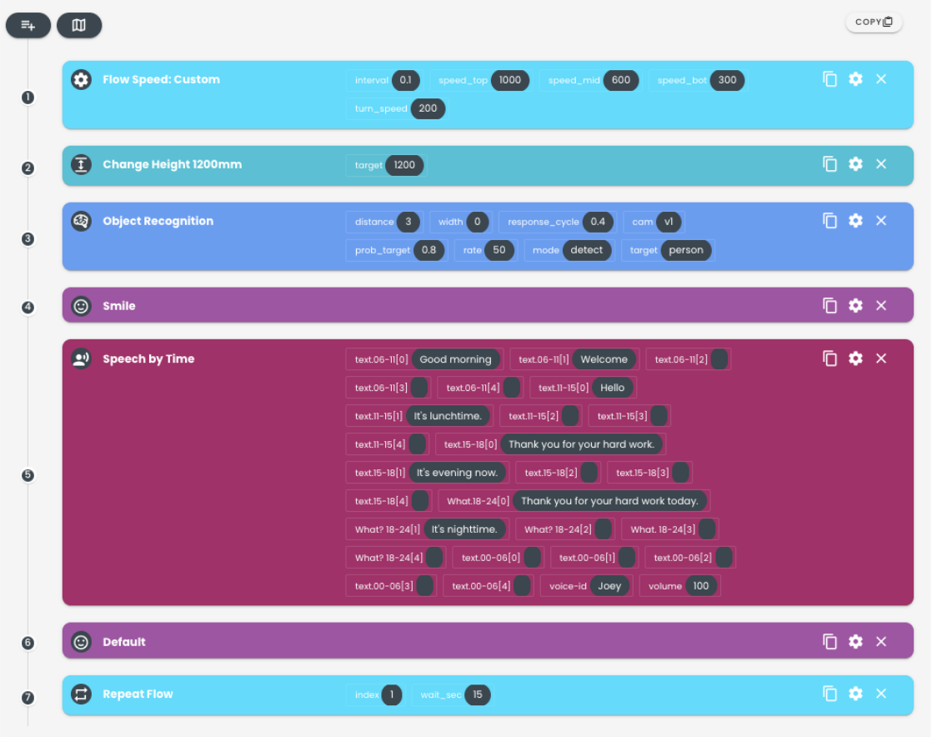
Task: Delete the Smile step
Action: point(881,305)
